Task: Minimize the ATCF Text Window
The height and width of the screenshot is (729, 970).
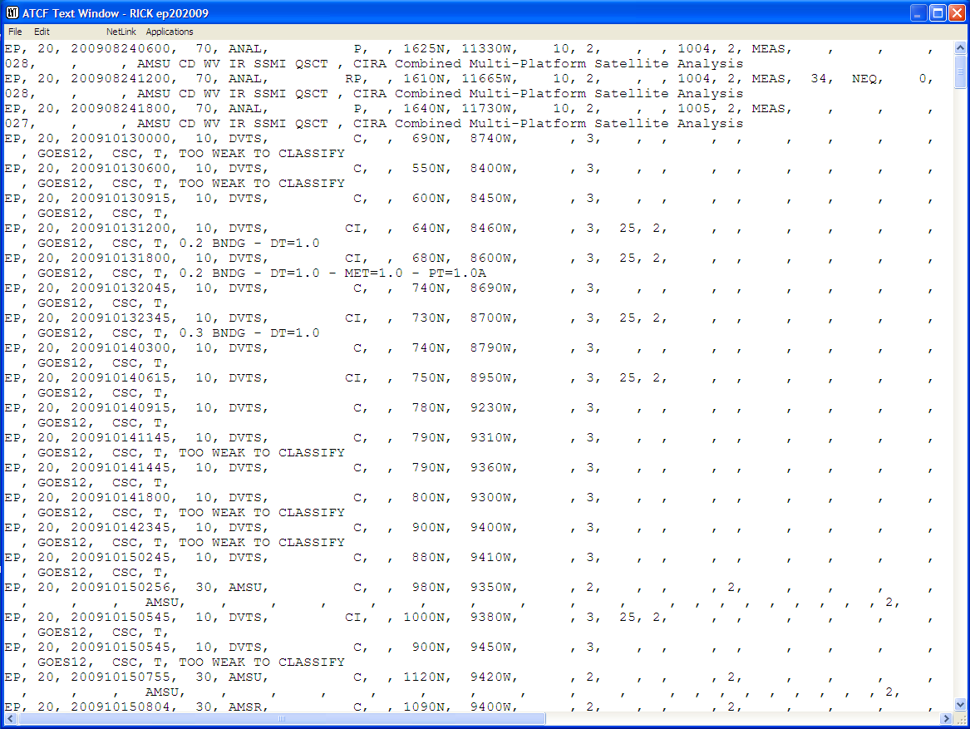Action: (918, 13)
